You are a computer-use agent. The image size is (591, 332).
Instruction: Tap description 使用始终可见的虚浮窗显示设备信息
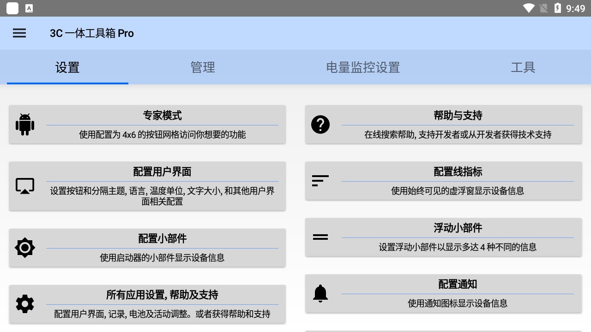458,191
